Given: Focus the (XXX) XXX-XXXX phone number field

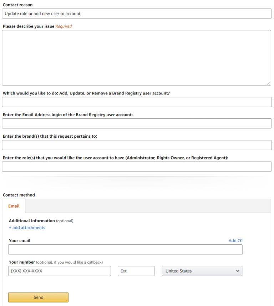Looking at the screenshot, I should pos(59,271).
